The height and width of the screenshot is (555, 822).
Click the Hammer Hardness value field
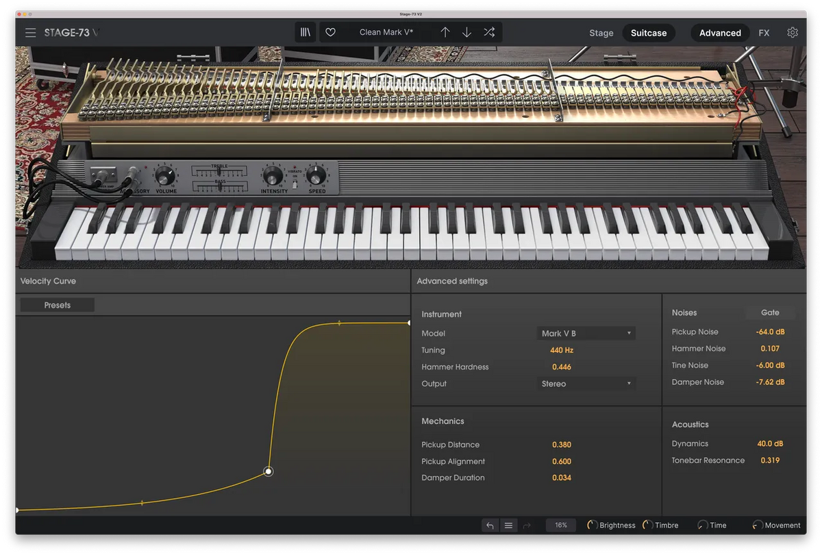click(561, 367)
